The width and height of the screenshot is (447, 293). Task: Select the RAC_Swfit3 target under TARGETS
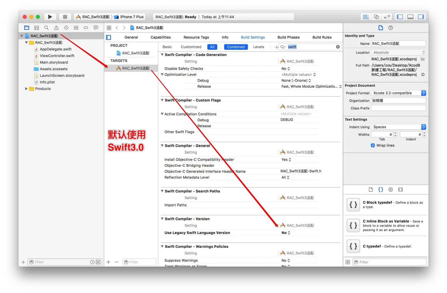[x=131, y=68]
